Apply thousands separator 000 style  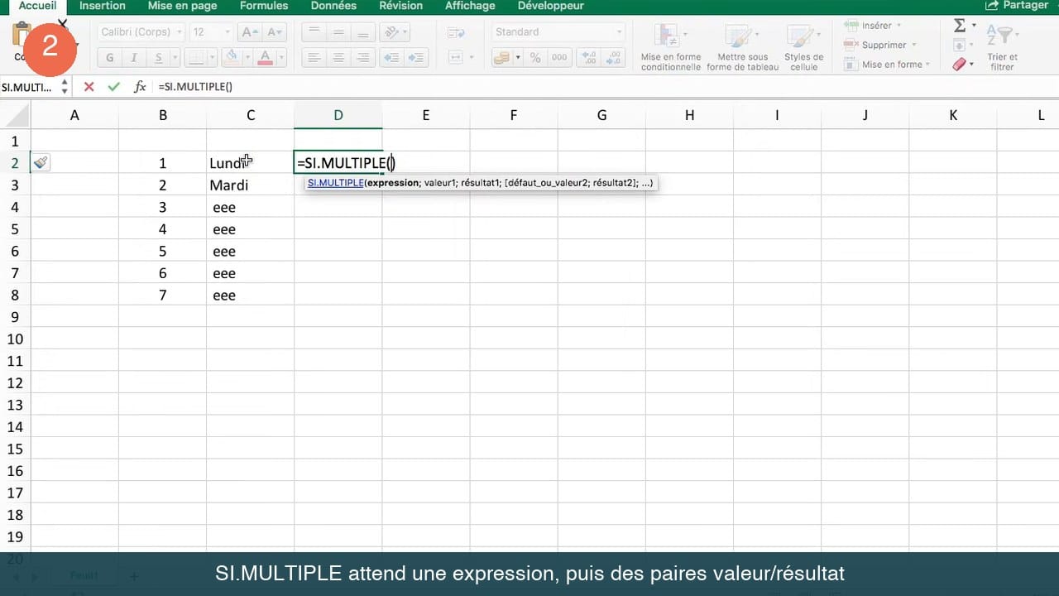click(x=559, y=58)
